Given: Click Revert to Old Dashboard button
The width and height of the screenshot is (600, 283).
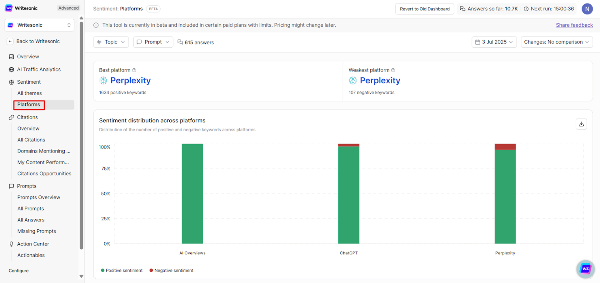Looking at the screenshot, I should point(425,9).
